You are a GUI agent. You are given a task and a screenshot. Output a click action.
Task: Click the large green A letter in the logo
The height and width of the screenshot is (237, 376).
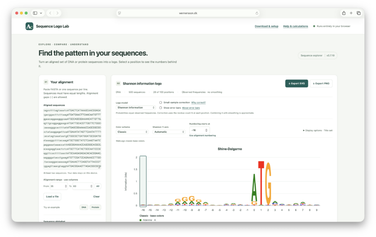[x=254, y=188]
